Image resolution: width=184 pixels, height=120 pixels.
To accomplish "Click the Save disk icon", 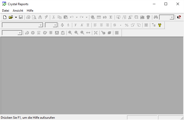I will [21, 17].
